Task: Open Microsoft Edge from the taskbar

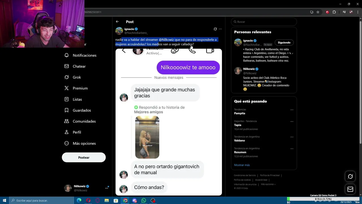Action: tap(79, 201)
